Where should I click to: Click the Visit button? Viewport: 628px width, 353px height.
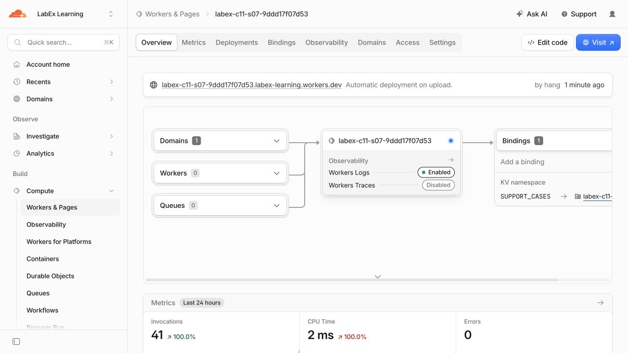click(598, 43)
